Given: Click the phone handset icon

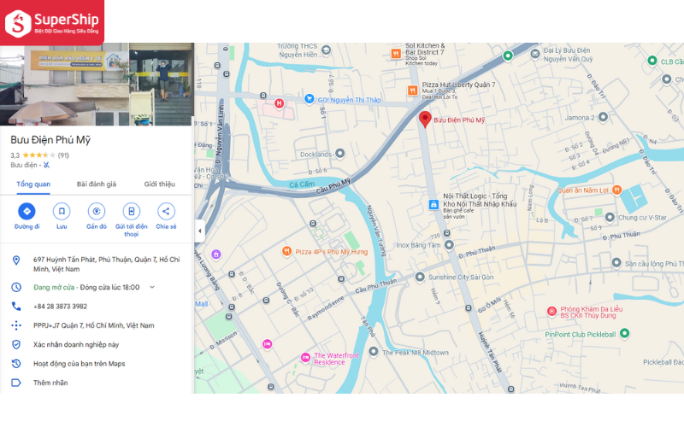Looking at the screenshot, I should (16, 307).
